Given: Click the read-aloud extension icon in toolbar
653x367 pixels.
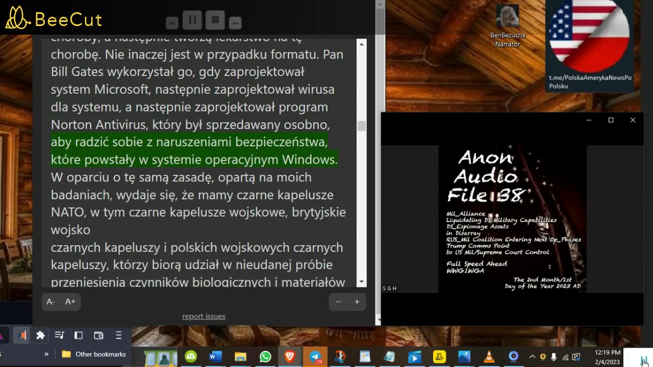Looking at the screenshot, I should (21, 335).
